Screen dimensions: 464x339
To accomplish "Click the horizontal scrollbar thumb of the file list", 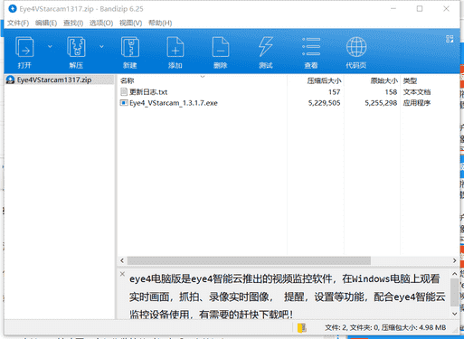I will 249,260.
